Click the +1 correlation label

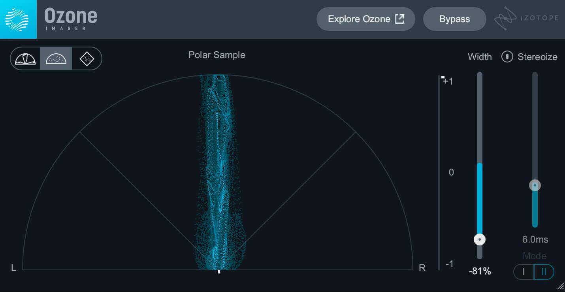[x=448, y=81]
